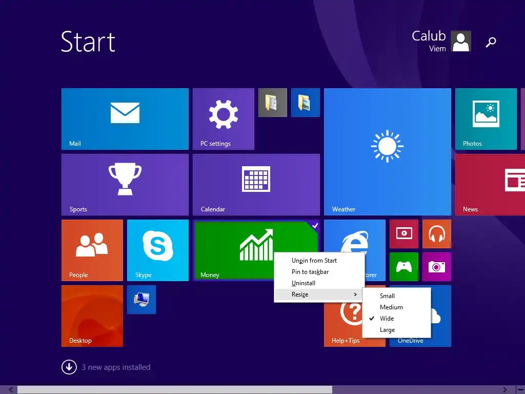Click the scrollbar left arrow

(x=11, y=390)
